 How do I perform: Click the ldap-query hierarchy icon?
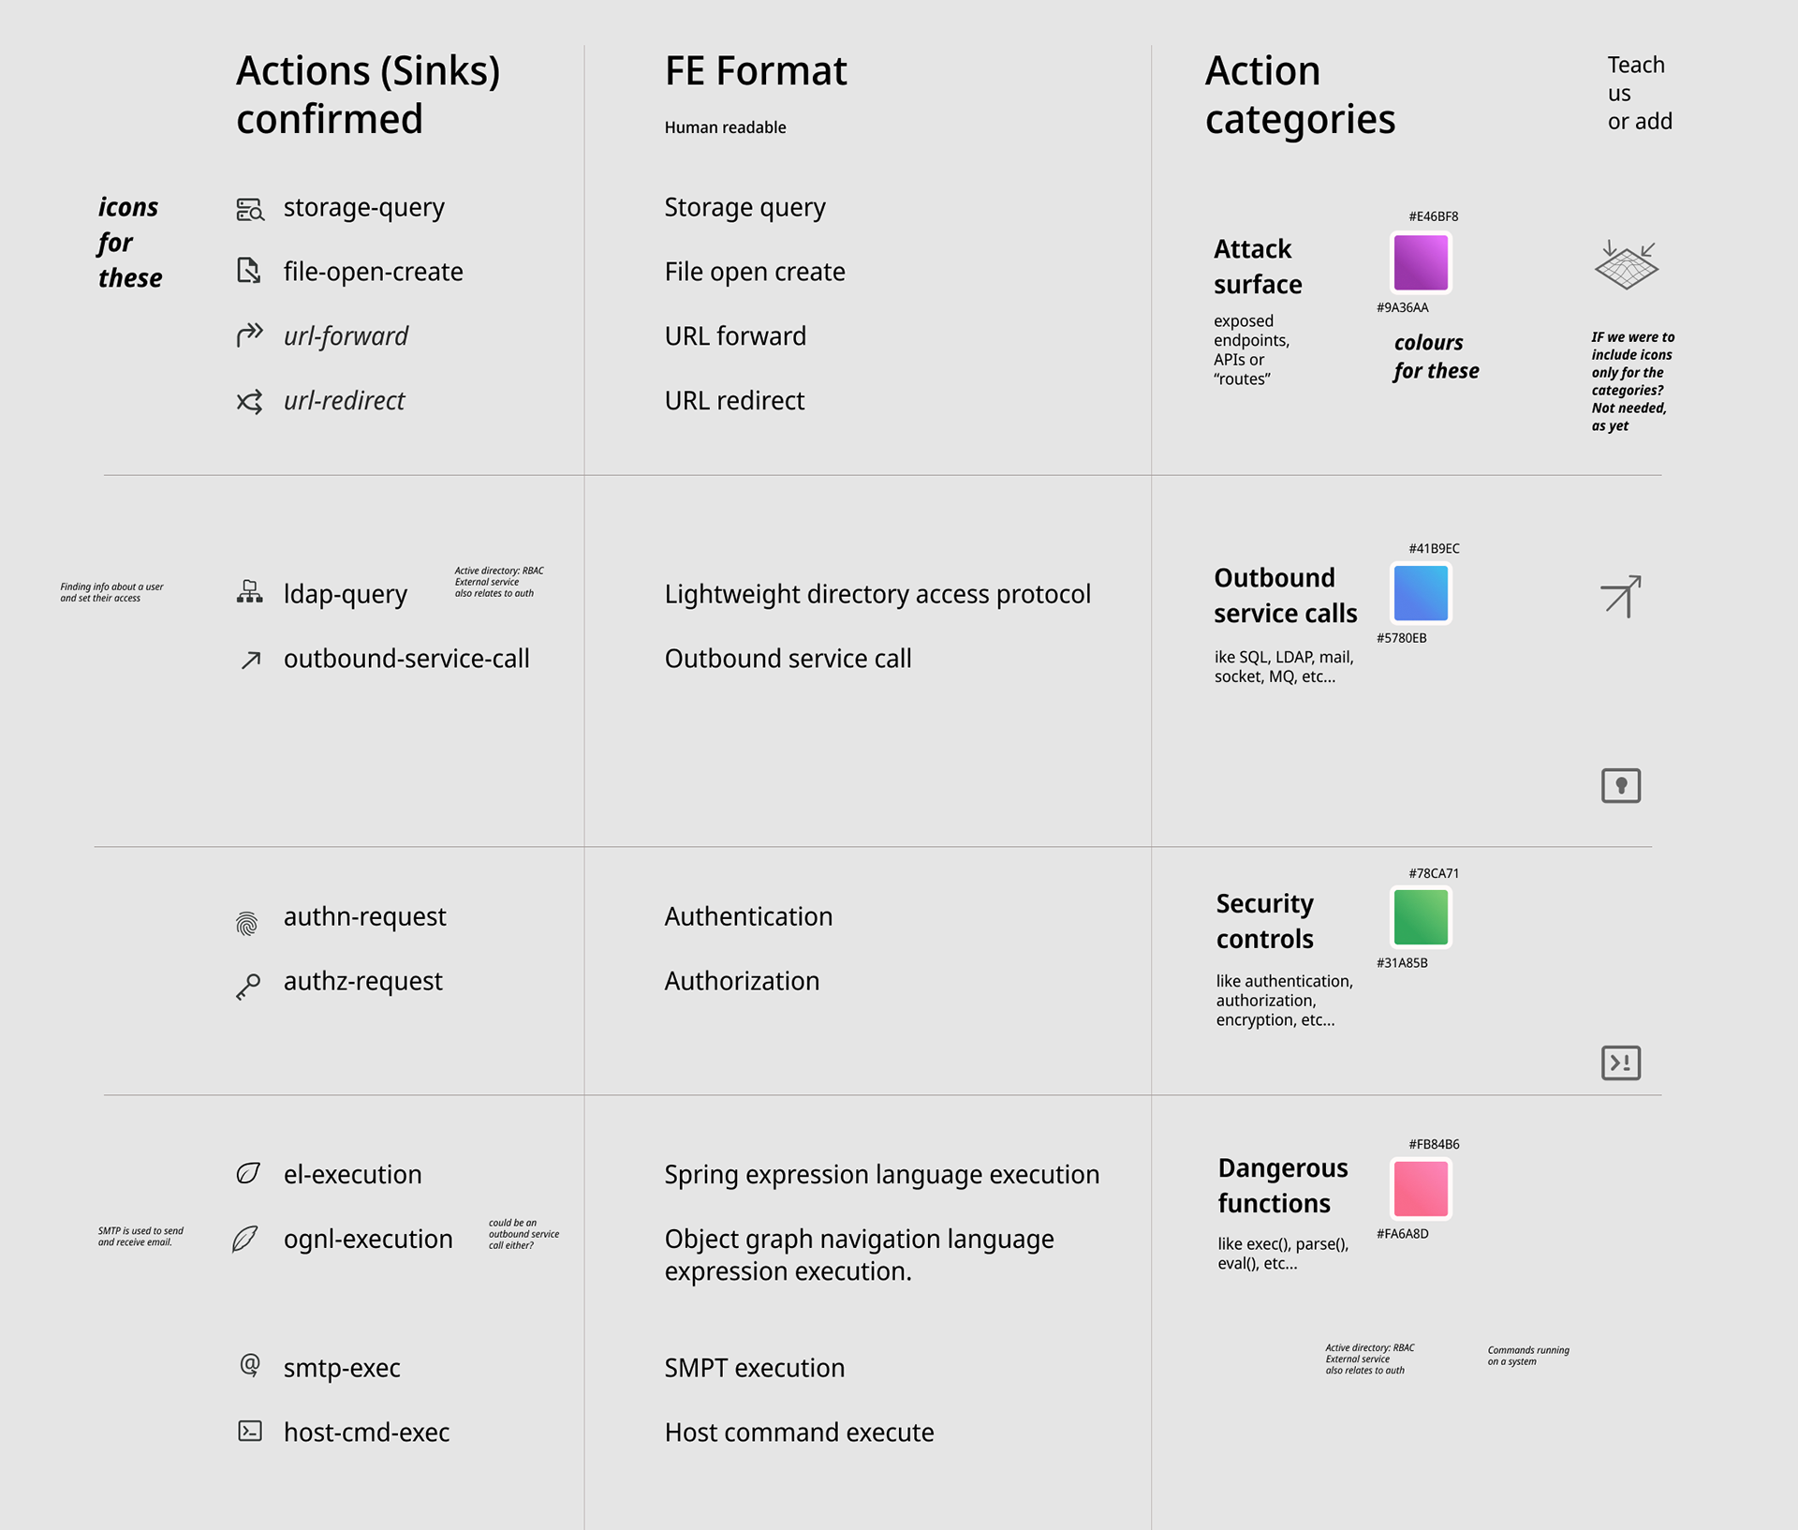coord(249,592)
